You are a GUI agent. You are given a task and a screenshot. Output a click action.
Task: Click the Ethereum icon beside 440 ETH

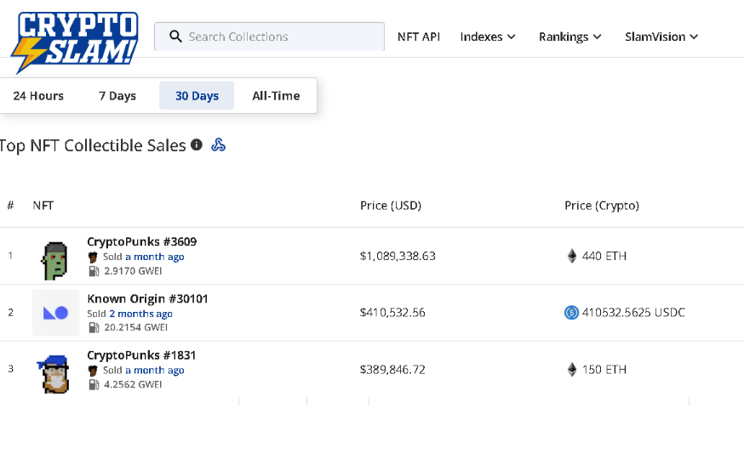[572, 256]
